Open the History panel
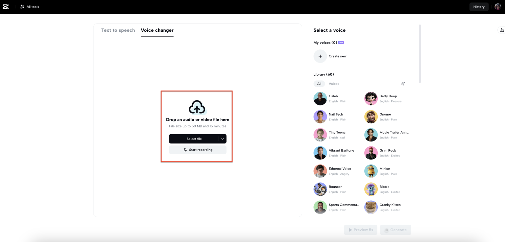The height and width of the screenshot is (242, 505). click(479, 7)
